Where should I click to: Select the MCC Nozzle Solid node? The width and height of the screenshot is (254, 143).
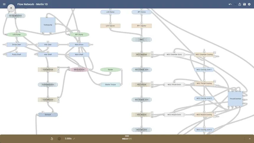click(174, 115)
